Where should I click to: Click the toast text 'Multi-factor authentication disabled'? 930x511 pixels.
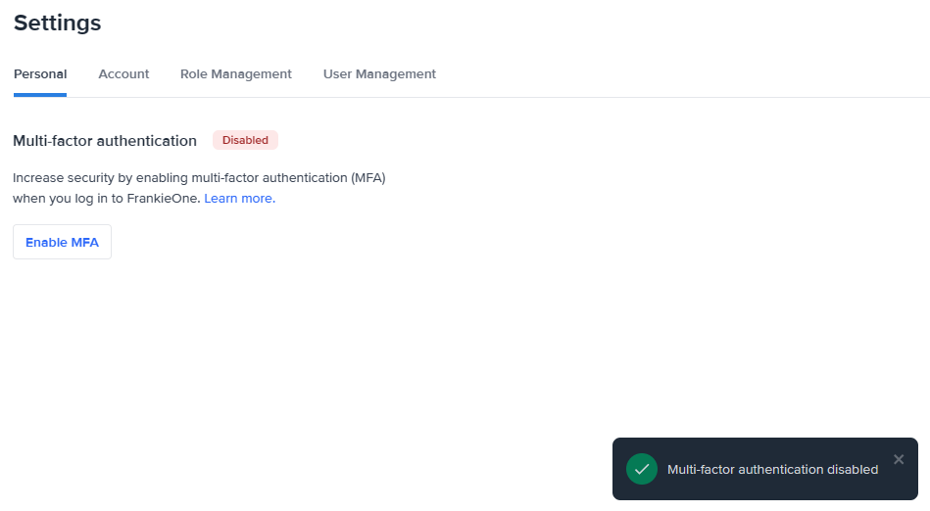(772, 470)
